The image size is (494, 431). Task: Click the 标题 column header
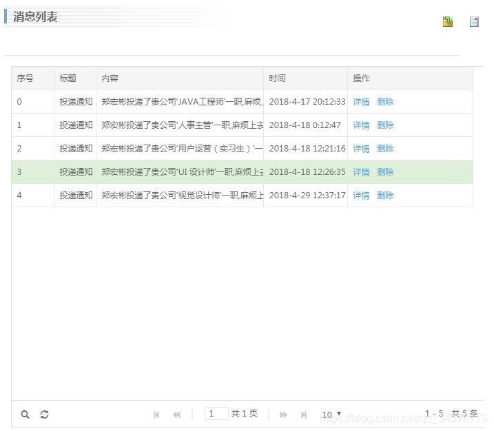pyautogui.click(x=75, y=78)
